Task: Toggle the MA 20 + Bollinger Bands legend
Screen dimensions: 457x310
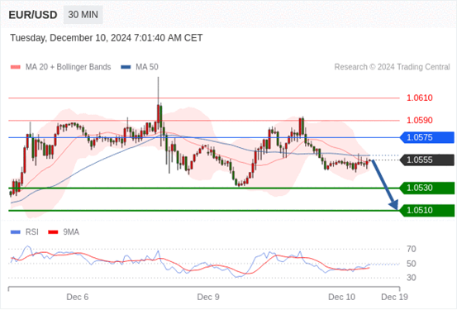Action: point(60,67)
